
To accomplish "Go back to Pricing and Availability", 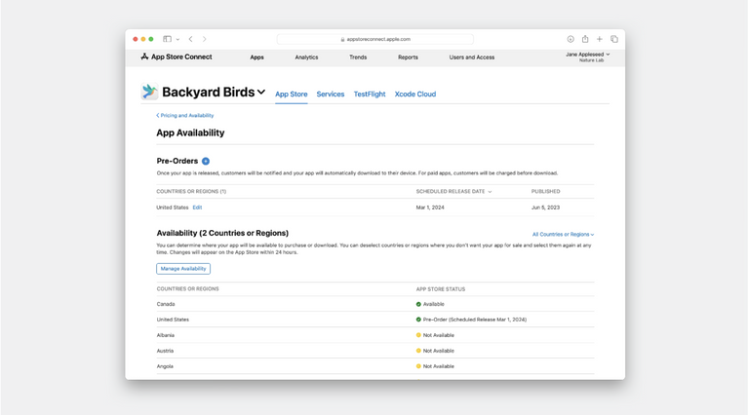I will (185, 115).
